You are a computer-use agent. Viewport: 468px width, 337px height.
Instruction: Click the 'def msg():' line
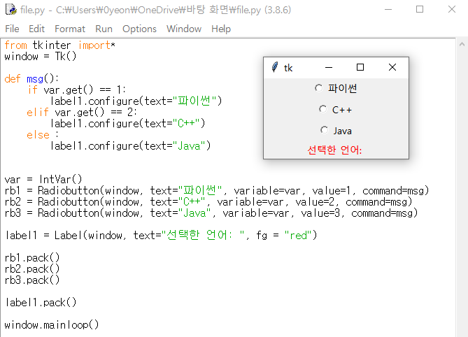(x=31, y=79)
